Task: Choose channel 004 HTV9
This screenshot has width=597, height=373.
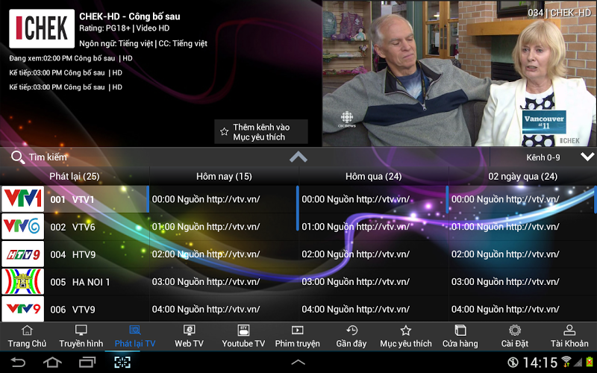Action: (75, 254)
